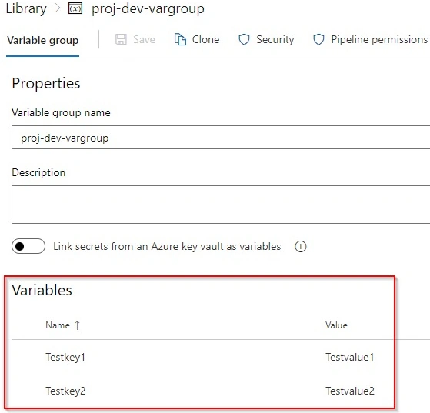Viewport: 430px width, 413px height.
Task: Click in the Variable group name field
Action: (221, 138)
